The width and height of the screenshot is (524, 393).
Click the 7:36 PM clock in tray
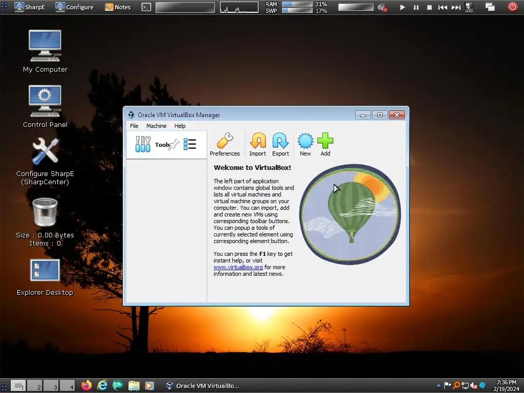(506, 386)
